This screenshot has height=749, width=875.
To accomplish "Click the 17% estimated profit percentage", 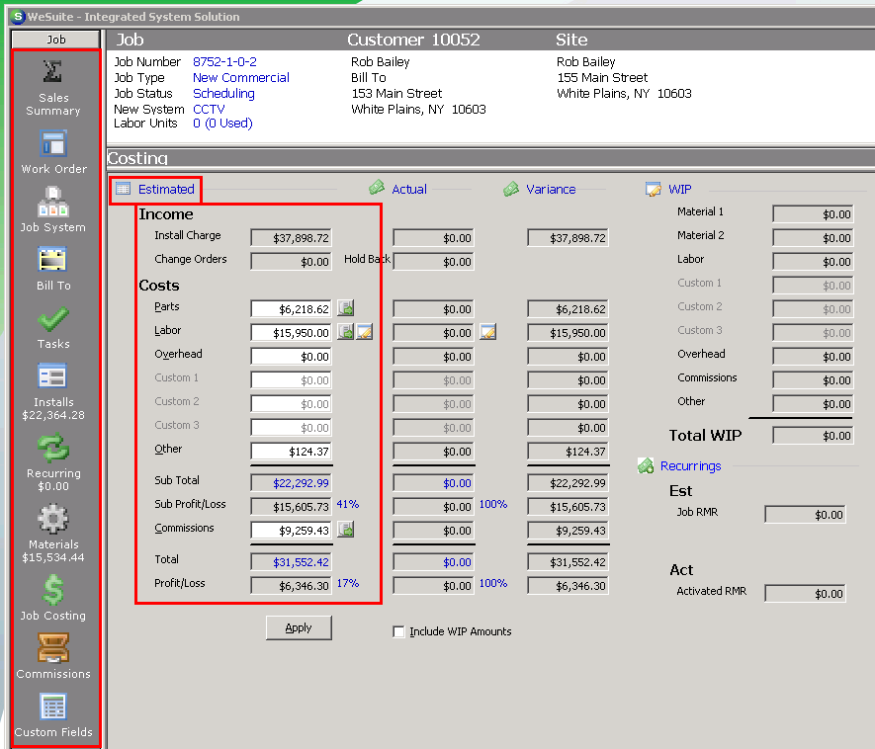I will click(348, 583).
